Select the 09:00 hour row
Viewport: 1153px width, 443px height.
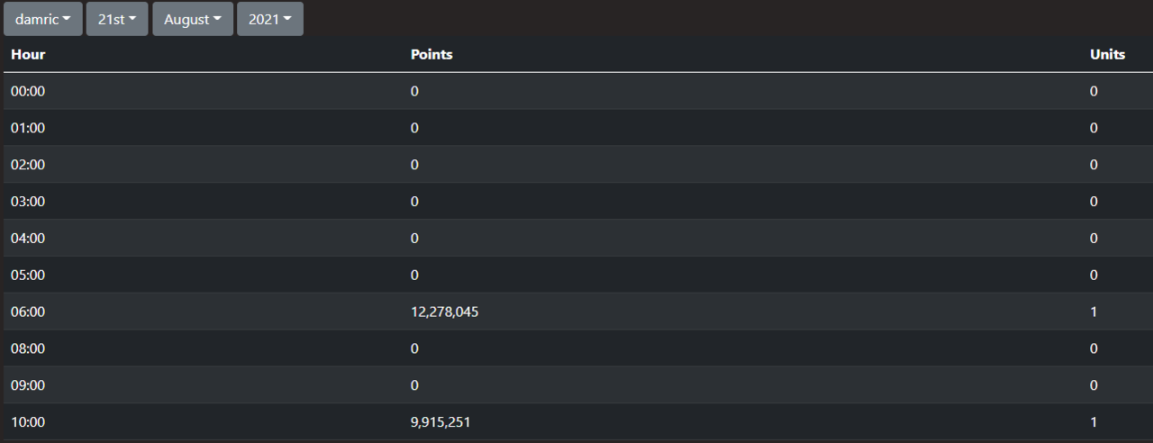(28, 385)
